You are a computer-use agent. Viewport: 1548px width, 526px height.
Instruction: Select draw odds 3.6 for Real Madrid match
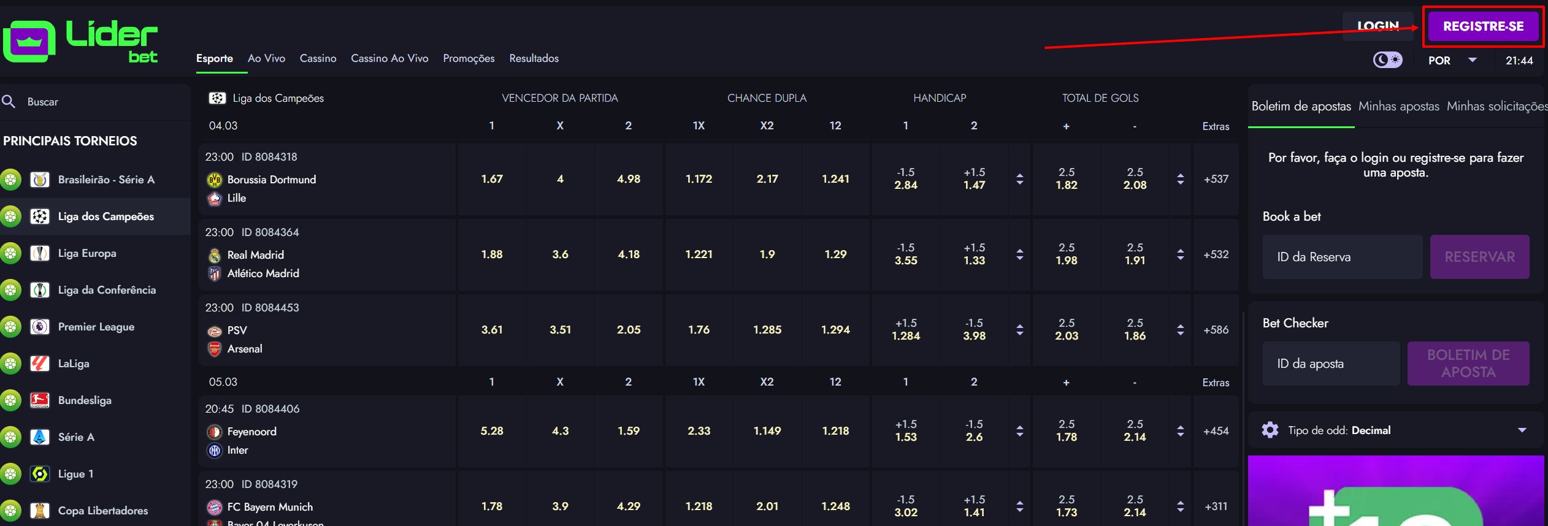click(x=560, y=254)
